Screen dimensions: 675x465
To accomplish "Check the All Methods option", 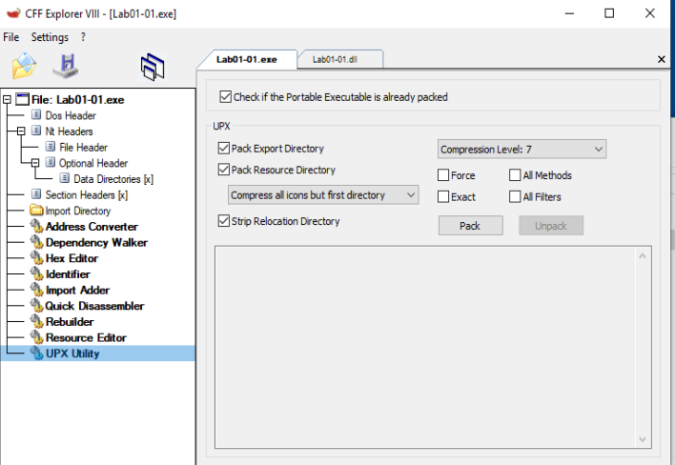I will click(x=515, y=175).
